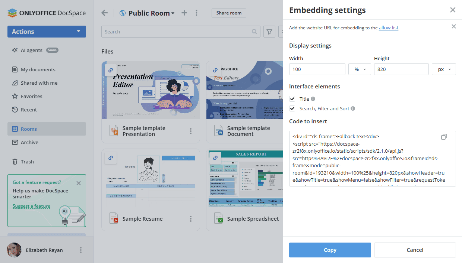Open the room options three-dot menu
Screen dimensions: 462x263
pos(196,13)
